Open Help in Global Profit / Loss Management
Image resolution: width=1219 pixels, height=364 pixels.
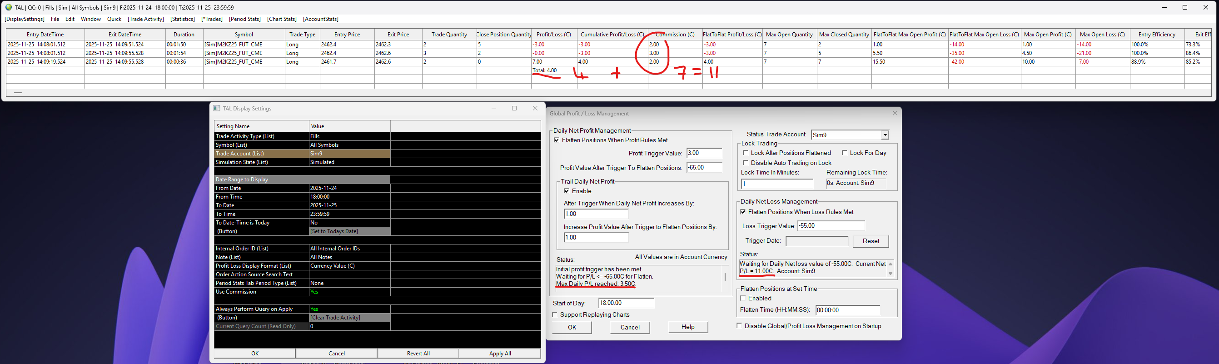coord(688,327)
